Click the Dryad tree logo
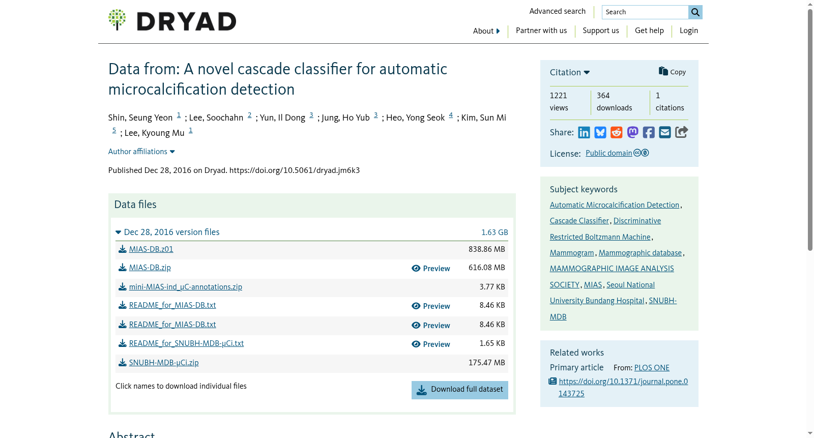 tap(117, 20)
